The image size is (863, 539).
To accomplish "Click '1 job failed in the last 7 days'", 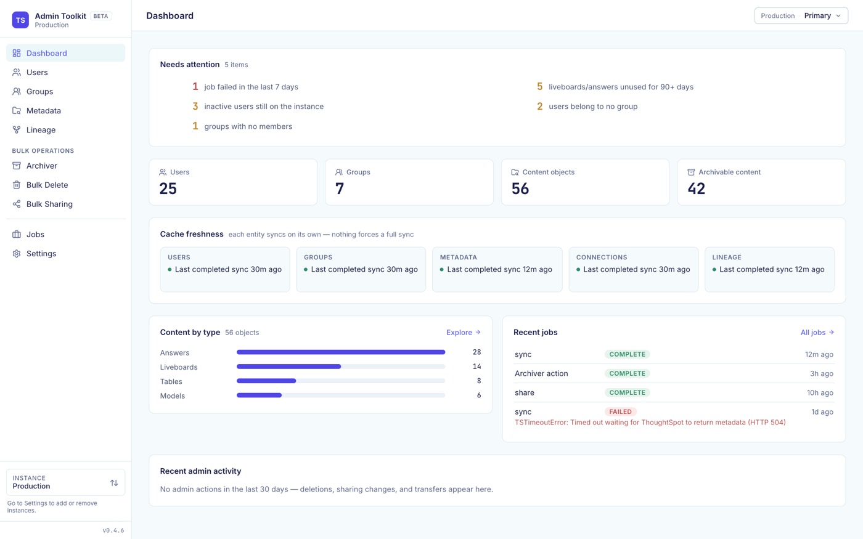I will click(245, 87).
